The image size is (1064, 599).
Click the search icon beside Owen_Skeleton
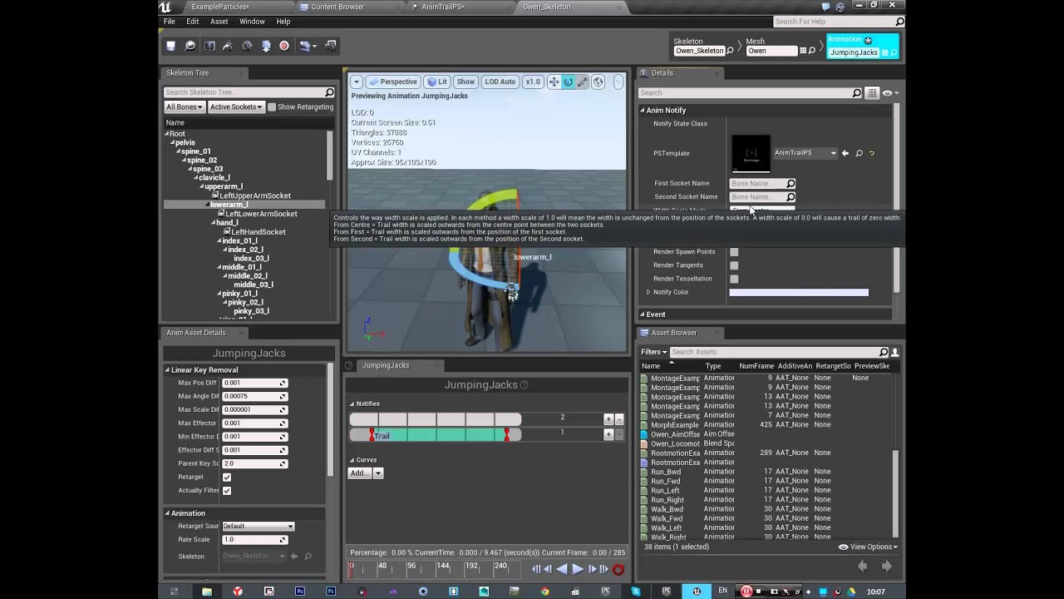coord(731,51)
